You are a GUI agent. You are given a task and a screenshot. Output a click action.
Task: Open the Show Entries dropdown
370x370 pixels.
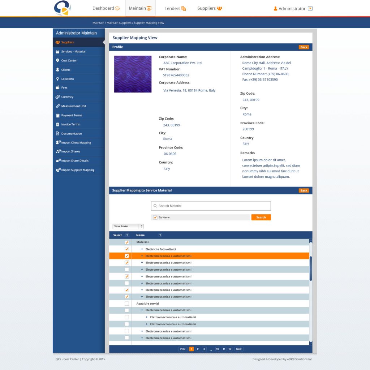click(128, 227)
